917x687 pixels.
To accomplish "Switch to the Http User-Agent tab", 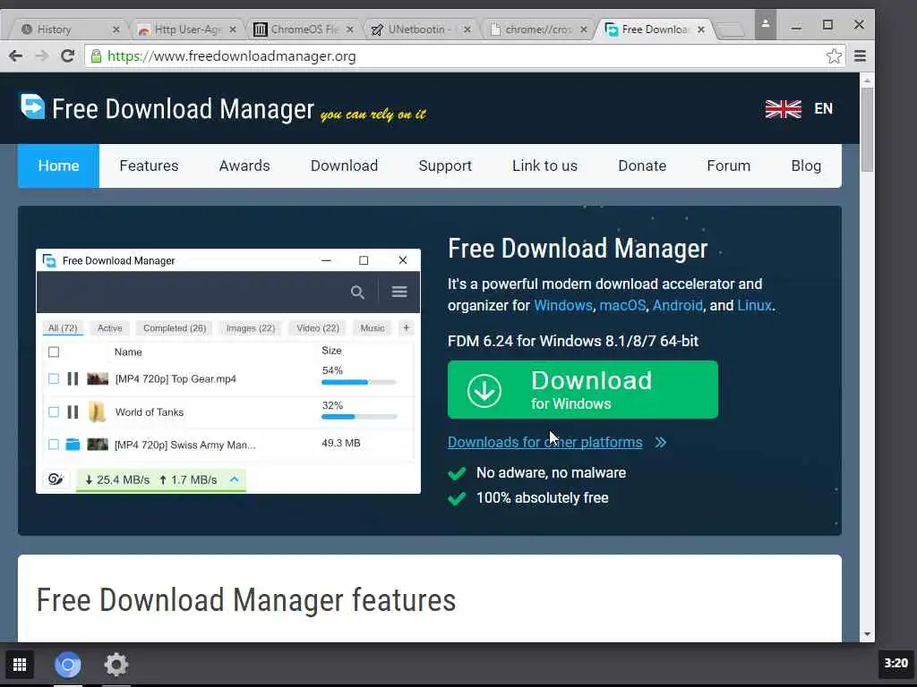I will pos(188,30).
